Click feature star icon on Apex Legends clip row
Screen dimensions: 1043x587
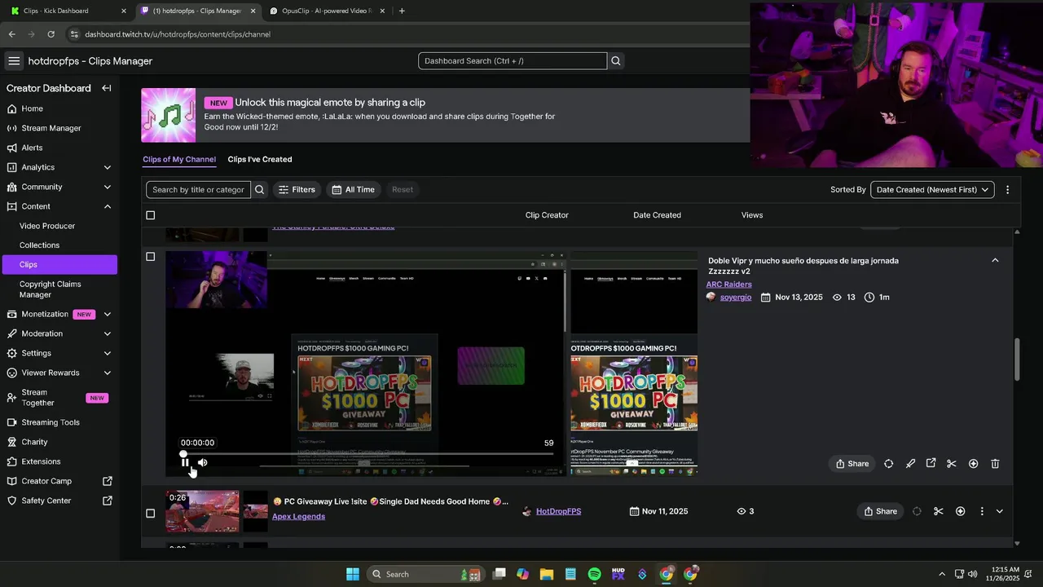[x=960, y=511]
